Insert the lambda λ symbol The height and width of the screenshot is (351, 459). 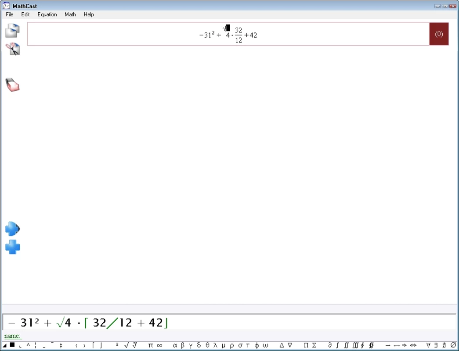(x=216, y=345)
